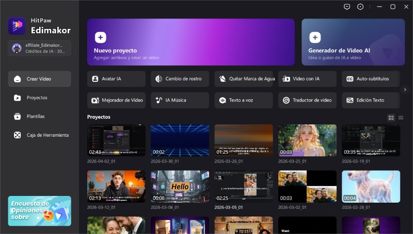The image size is (413, 234).
Task: Open the affiliate_Edimakor account panel
Action: (40, 48)
